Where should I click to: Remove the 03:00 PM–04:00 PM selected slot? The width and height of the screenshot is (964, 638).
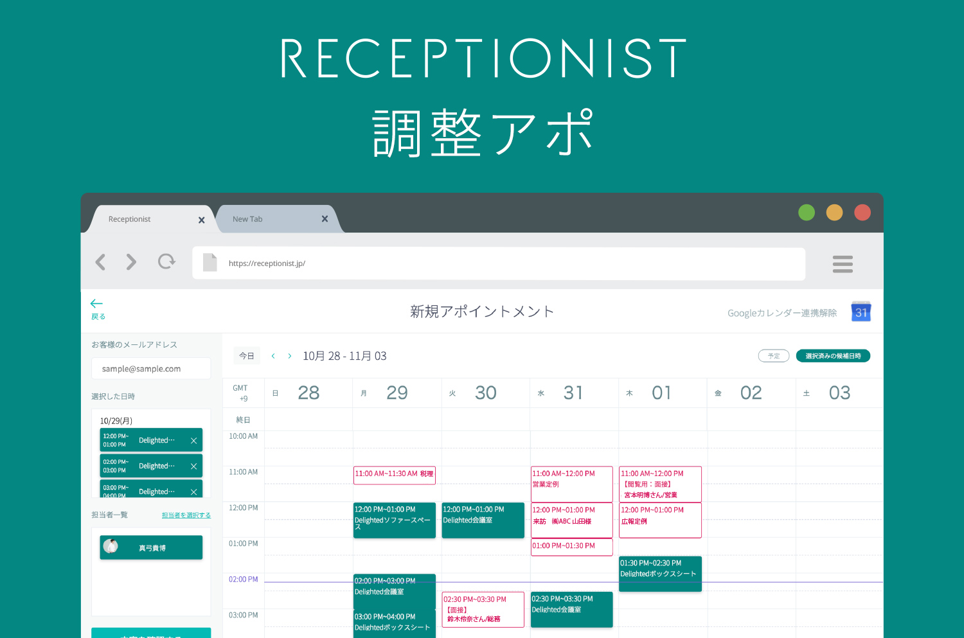point(193,492)
